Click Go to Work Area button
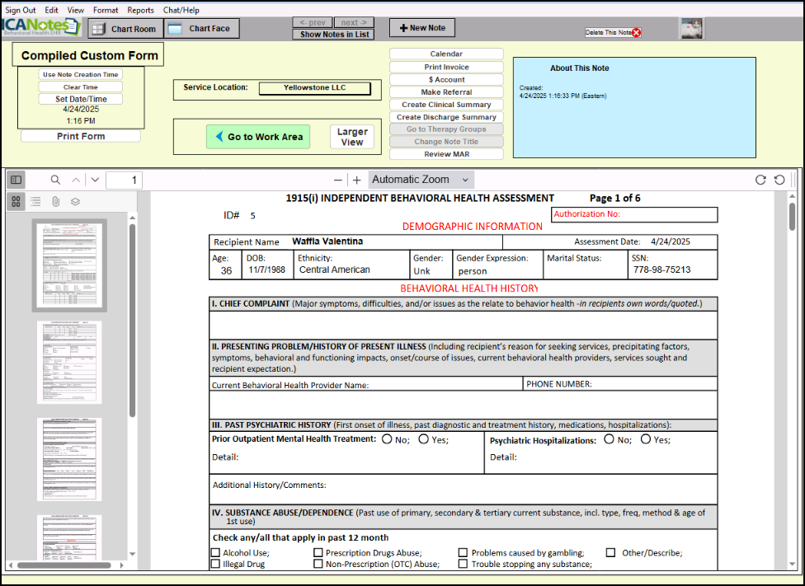 (x=258, y=137)
